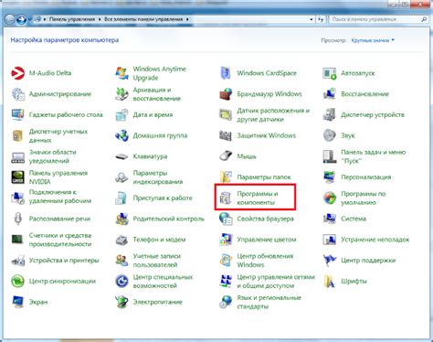Expand arrow after Панель управления breadcrumb
Viewport: 433px width, 342px height.
point(100,19)
